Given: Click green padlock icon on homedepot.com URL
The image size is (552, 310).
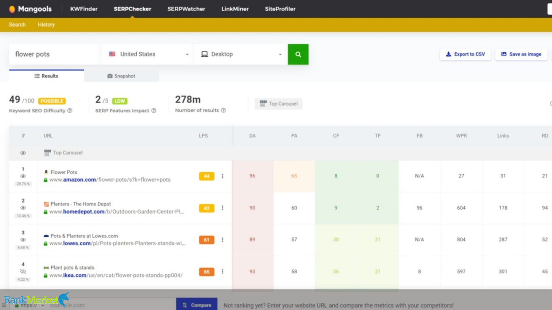Looking at the screenshot, I should [46, 212].
